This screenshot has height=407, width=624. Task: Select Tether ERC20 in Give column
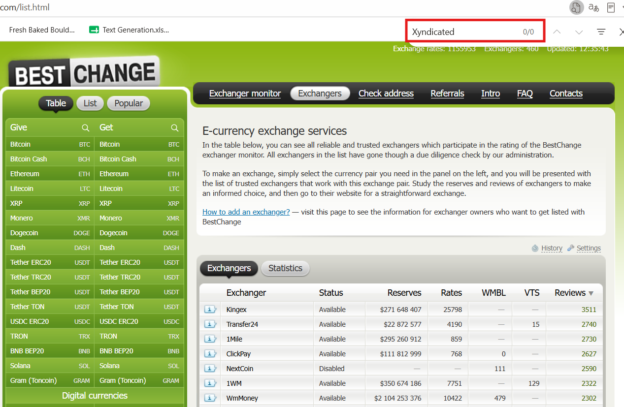50,262
